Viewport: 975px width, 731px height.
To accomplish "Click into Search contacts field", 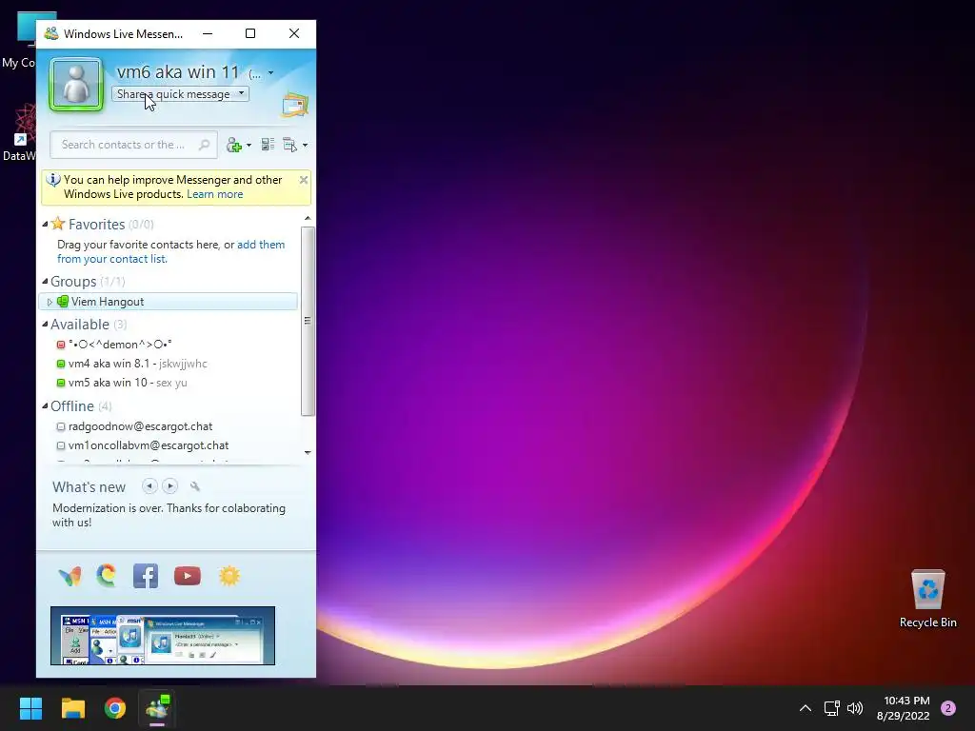I will point(133,145).
